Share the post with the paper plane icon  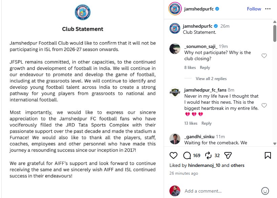pos(228,155)
